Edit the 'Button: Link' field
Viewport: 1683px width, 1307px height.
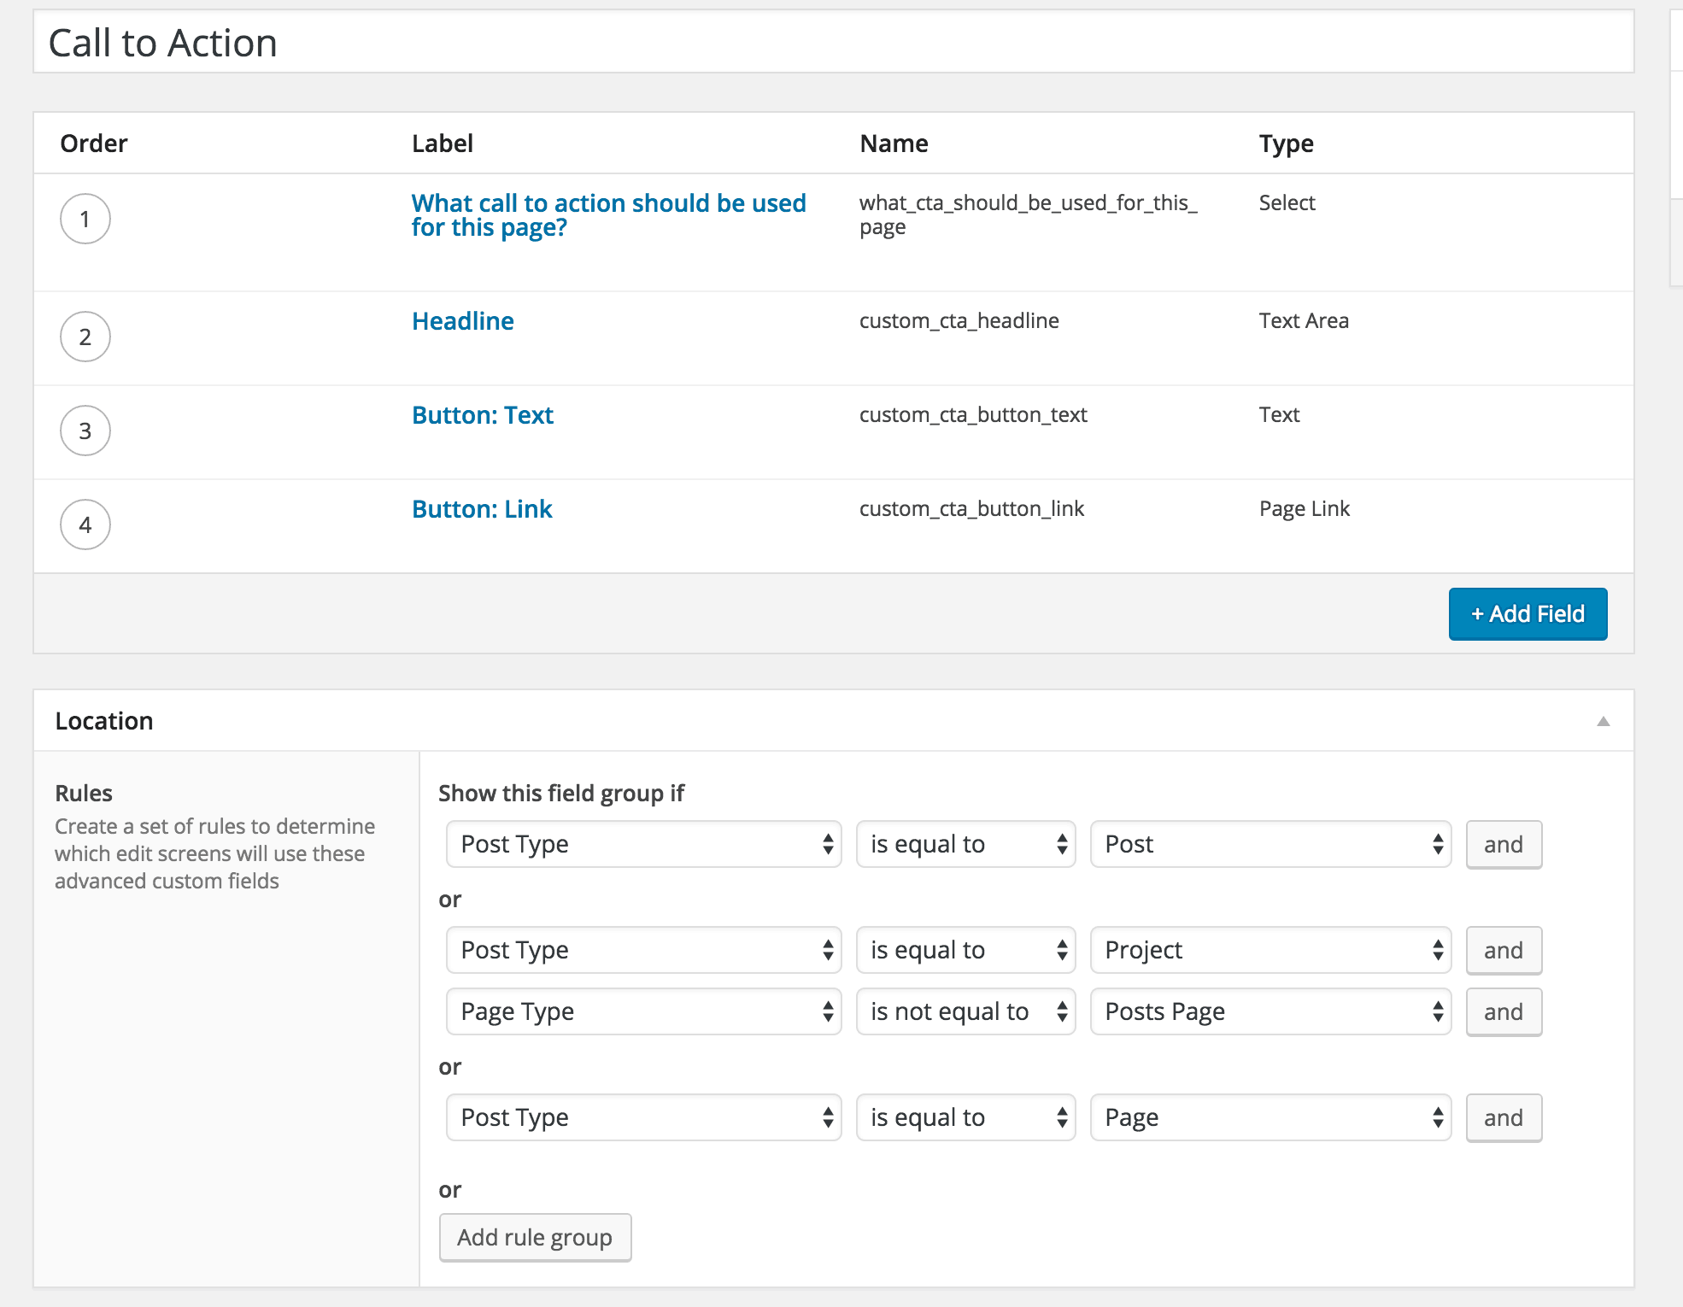point(482,508)
